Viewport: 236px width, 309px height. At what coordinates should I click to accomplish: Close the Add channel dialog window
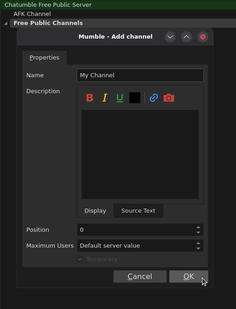[203, 37]
